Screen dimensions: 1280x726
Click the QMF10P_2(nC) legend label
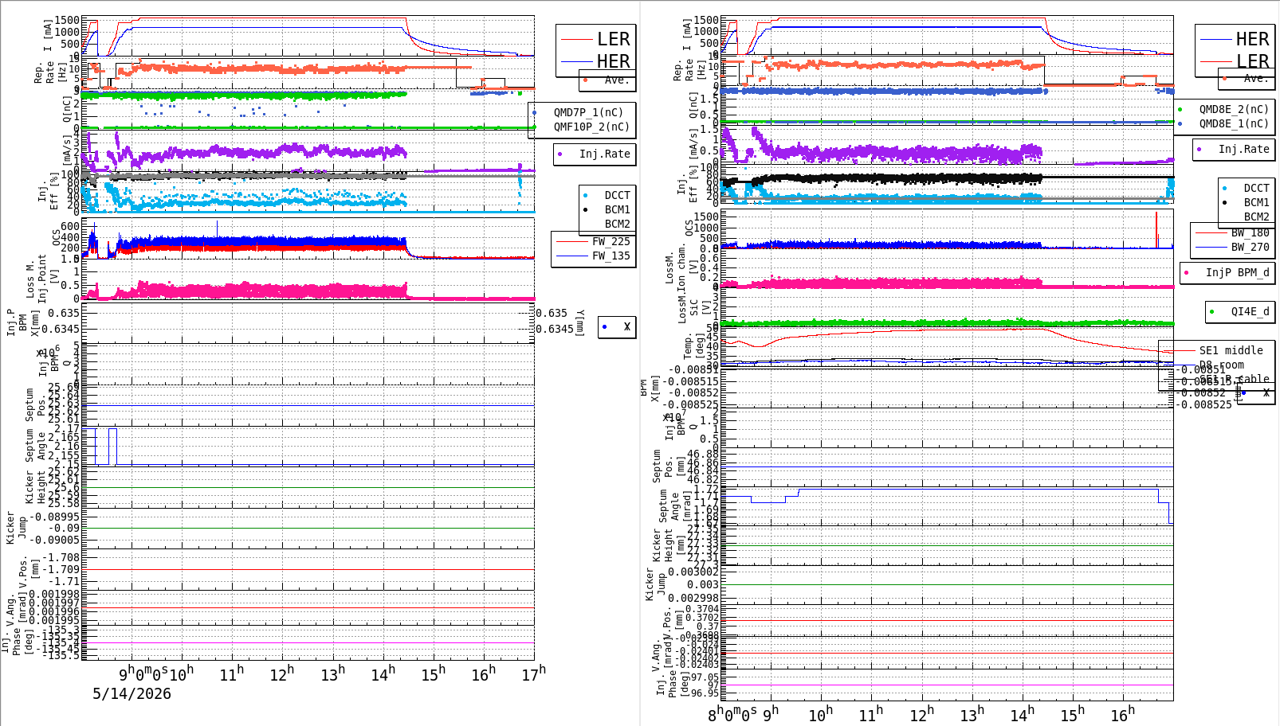pyautogui.click(x=591, y=127)
